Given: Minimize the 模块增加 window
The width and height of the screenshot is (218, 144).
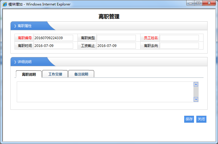Looking at the screenshot, I should (191, 3).
